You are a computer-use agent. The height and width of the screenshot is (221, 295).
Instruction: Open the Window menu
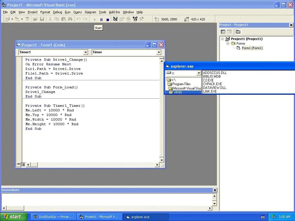(x=128, y=12)
